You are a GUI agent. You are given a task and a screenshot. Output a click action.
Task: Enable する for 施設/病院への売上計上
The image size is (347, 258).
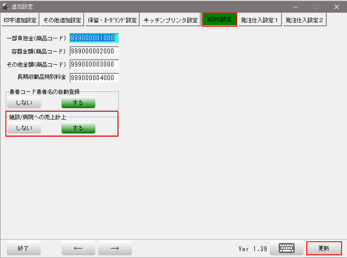[x=78, y=128]
